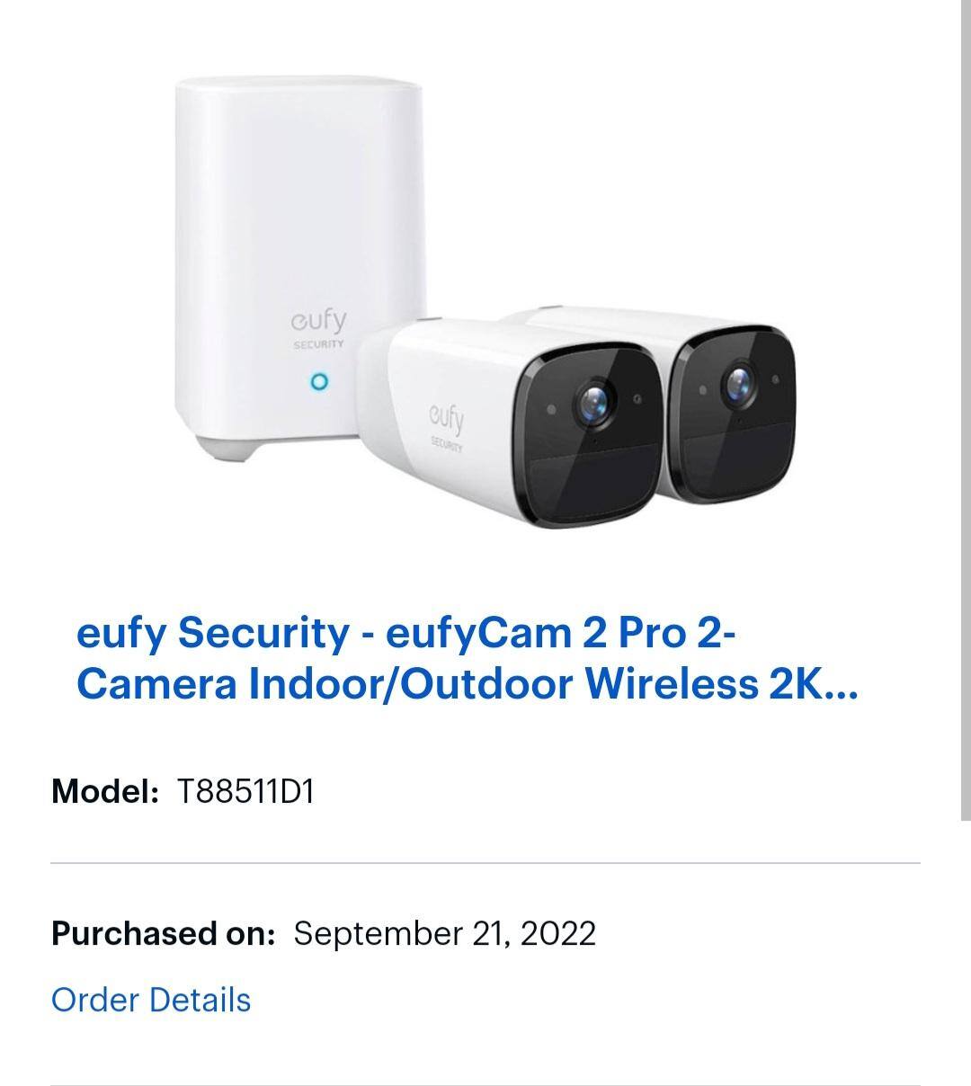Open the eufyCam 2 Pro product title link

(x=406, y=634)
